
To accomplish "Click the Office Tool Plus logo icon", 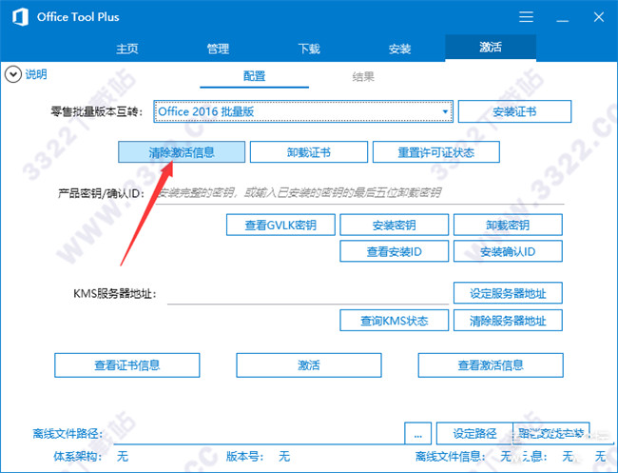I will click(20, 17).
